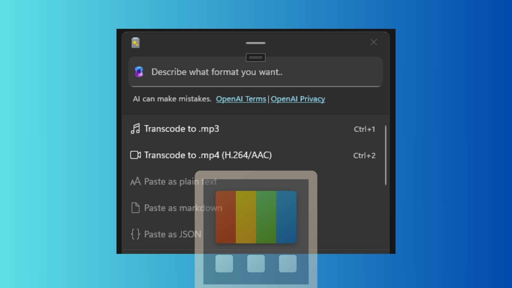
Task: Click the Ctrl+1 shortcut label
Action: pyautogui.click(x=364, y=129)
